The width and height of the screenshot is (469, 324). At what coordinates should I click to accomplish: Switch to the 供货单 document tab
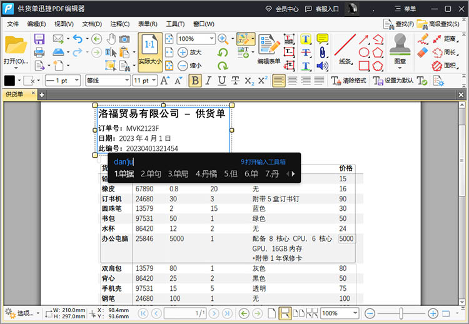pos(14,94)
